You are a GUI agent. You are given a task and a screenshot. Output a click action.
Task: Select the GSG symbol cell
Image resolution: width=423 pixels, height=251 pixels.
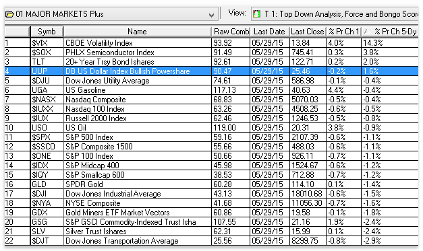47,222
